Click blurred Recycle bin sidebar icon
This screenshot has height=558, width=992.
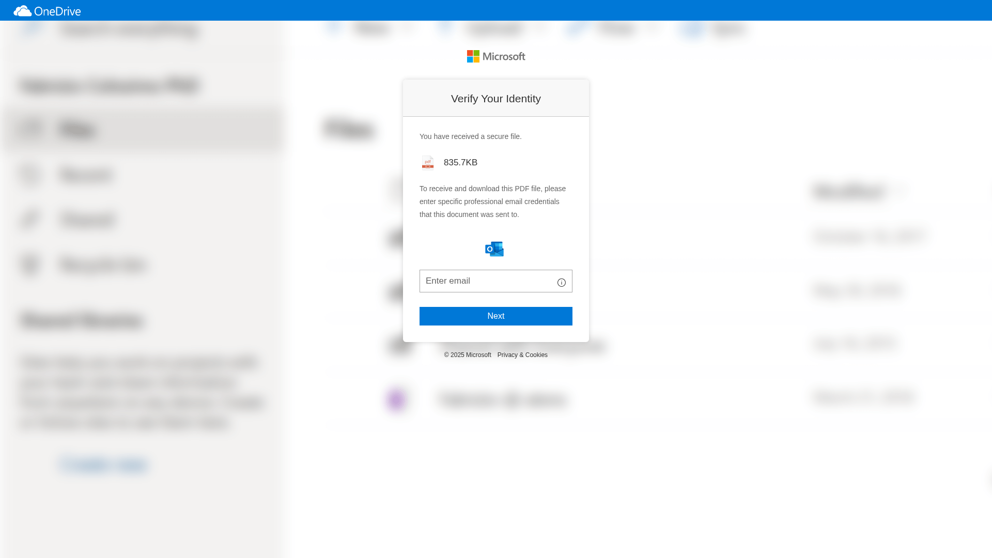[x=30, y=265]
